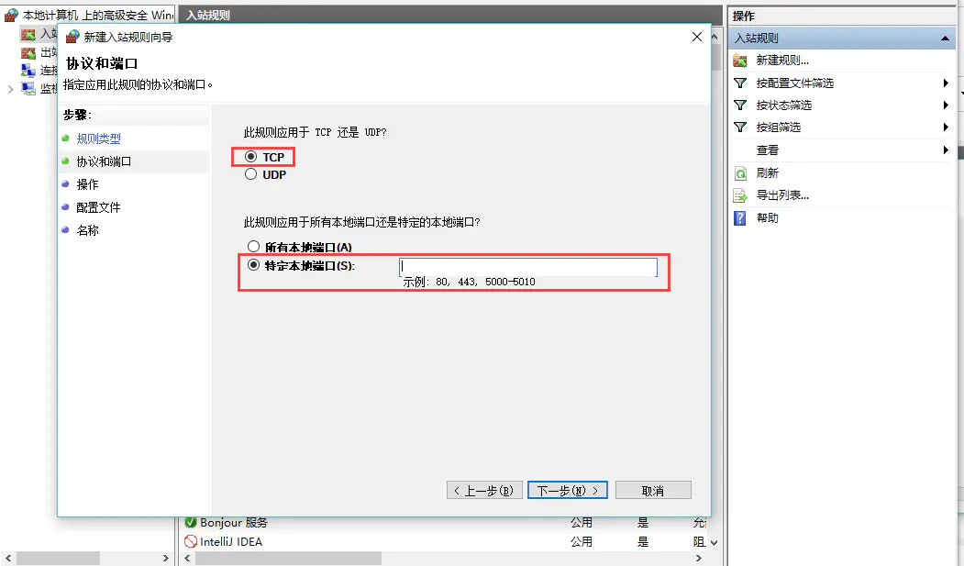Click the 帮助 help icon
Viewport: 964px width, 566px height.
pyautogui.click(x=740, y=218)
